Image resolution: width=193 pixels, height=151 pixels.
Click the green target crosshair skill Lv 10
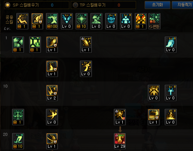click(81, 21)
